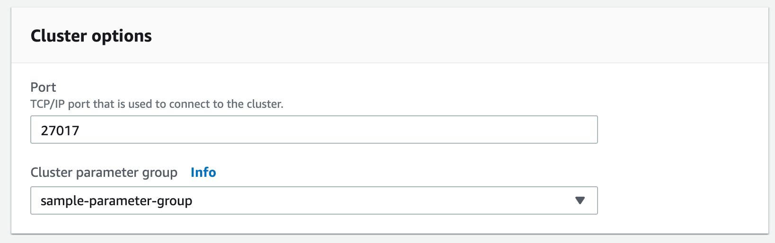775x243 pixels.
Task: Click the 27017 port value
Action: pos(60,130)
